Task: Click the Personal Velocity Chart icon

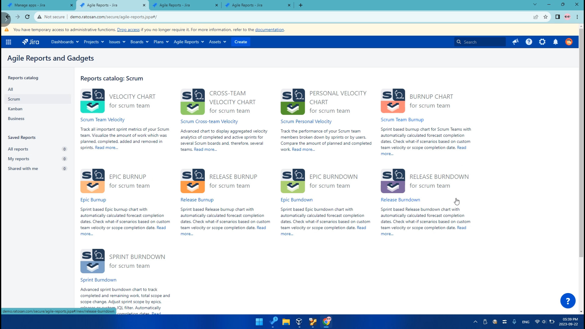Action: 293,102
